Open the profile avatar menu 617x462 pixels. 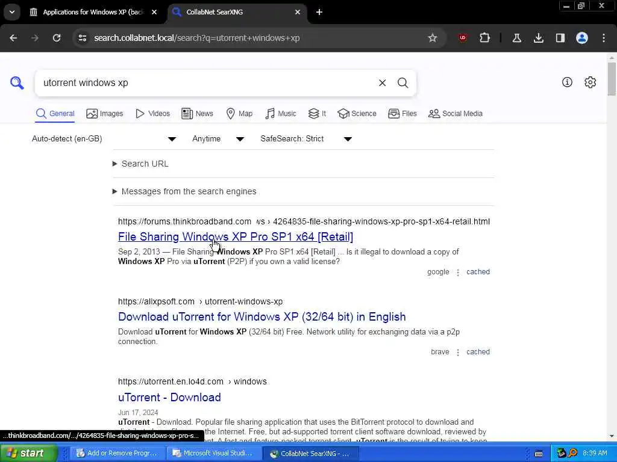[x=582, y=38]
